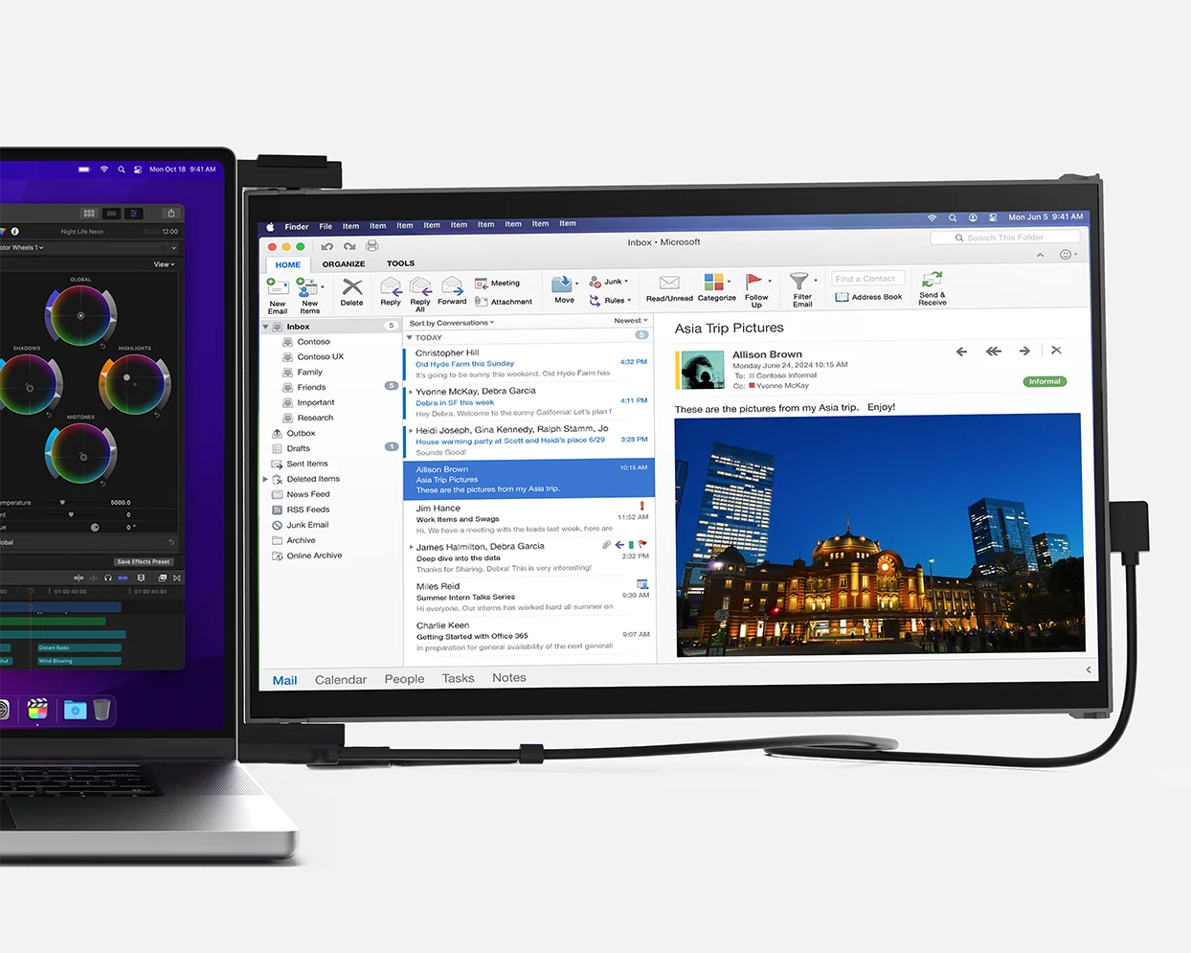Click the New Email icon

click(278, 287)
